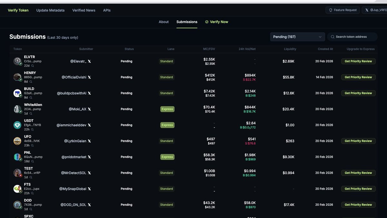Get Priority Review for UFO

358,141
